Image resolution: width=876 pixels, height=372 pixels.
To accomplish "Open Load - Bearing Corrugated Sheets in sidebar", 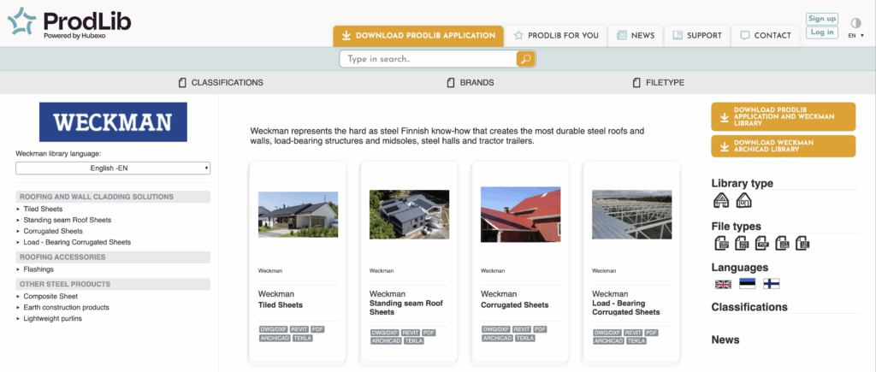I will [x=77, y=242].
